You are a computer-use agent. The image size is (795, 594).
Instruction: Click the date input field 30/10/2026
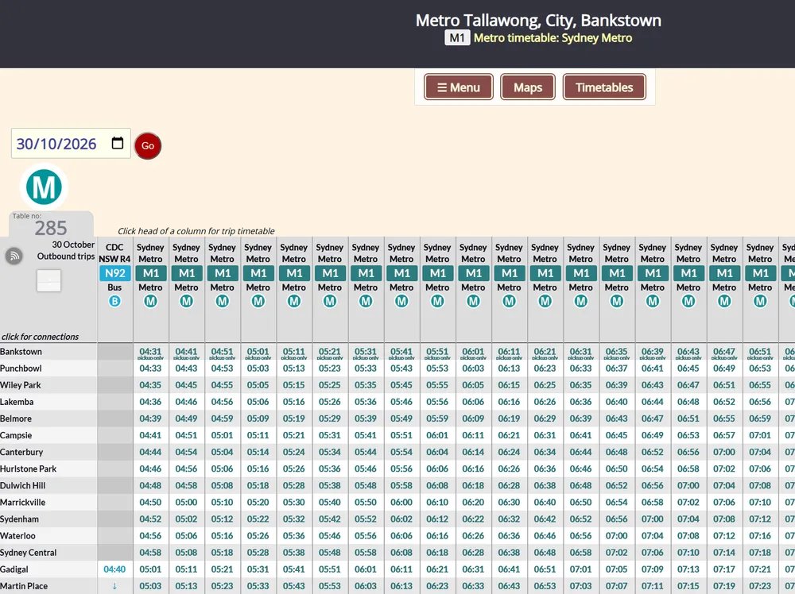click(71, 143)
